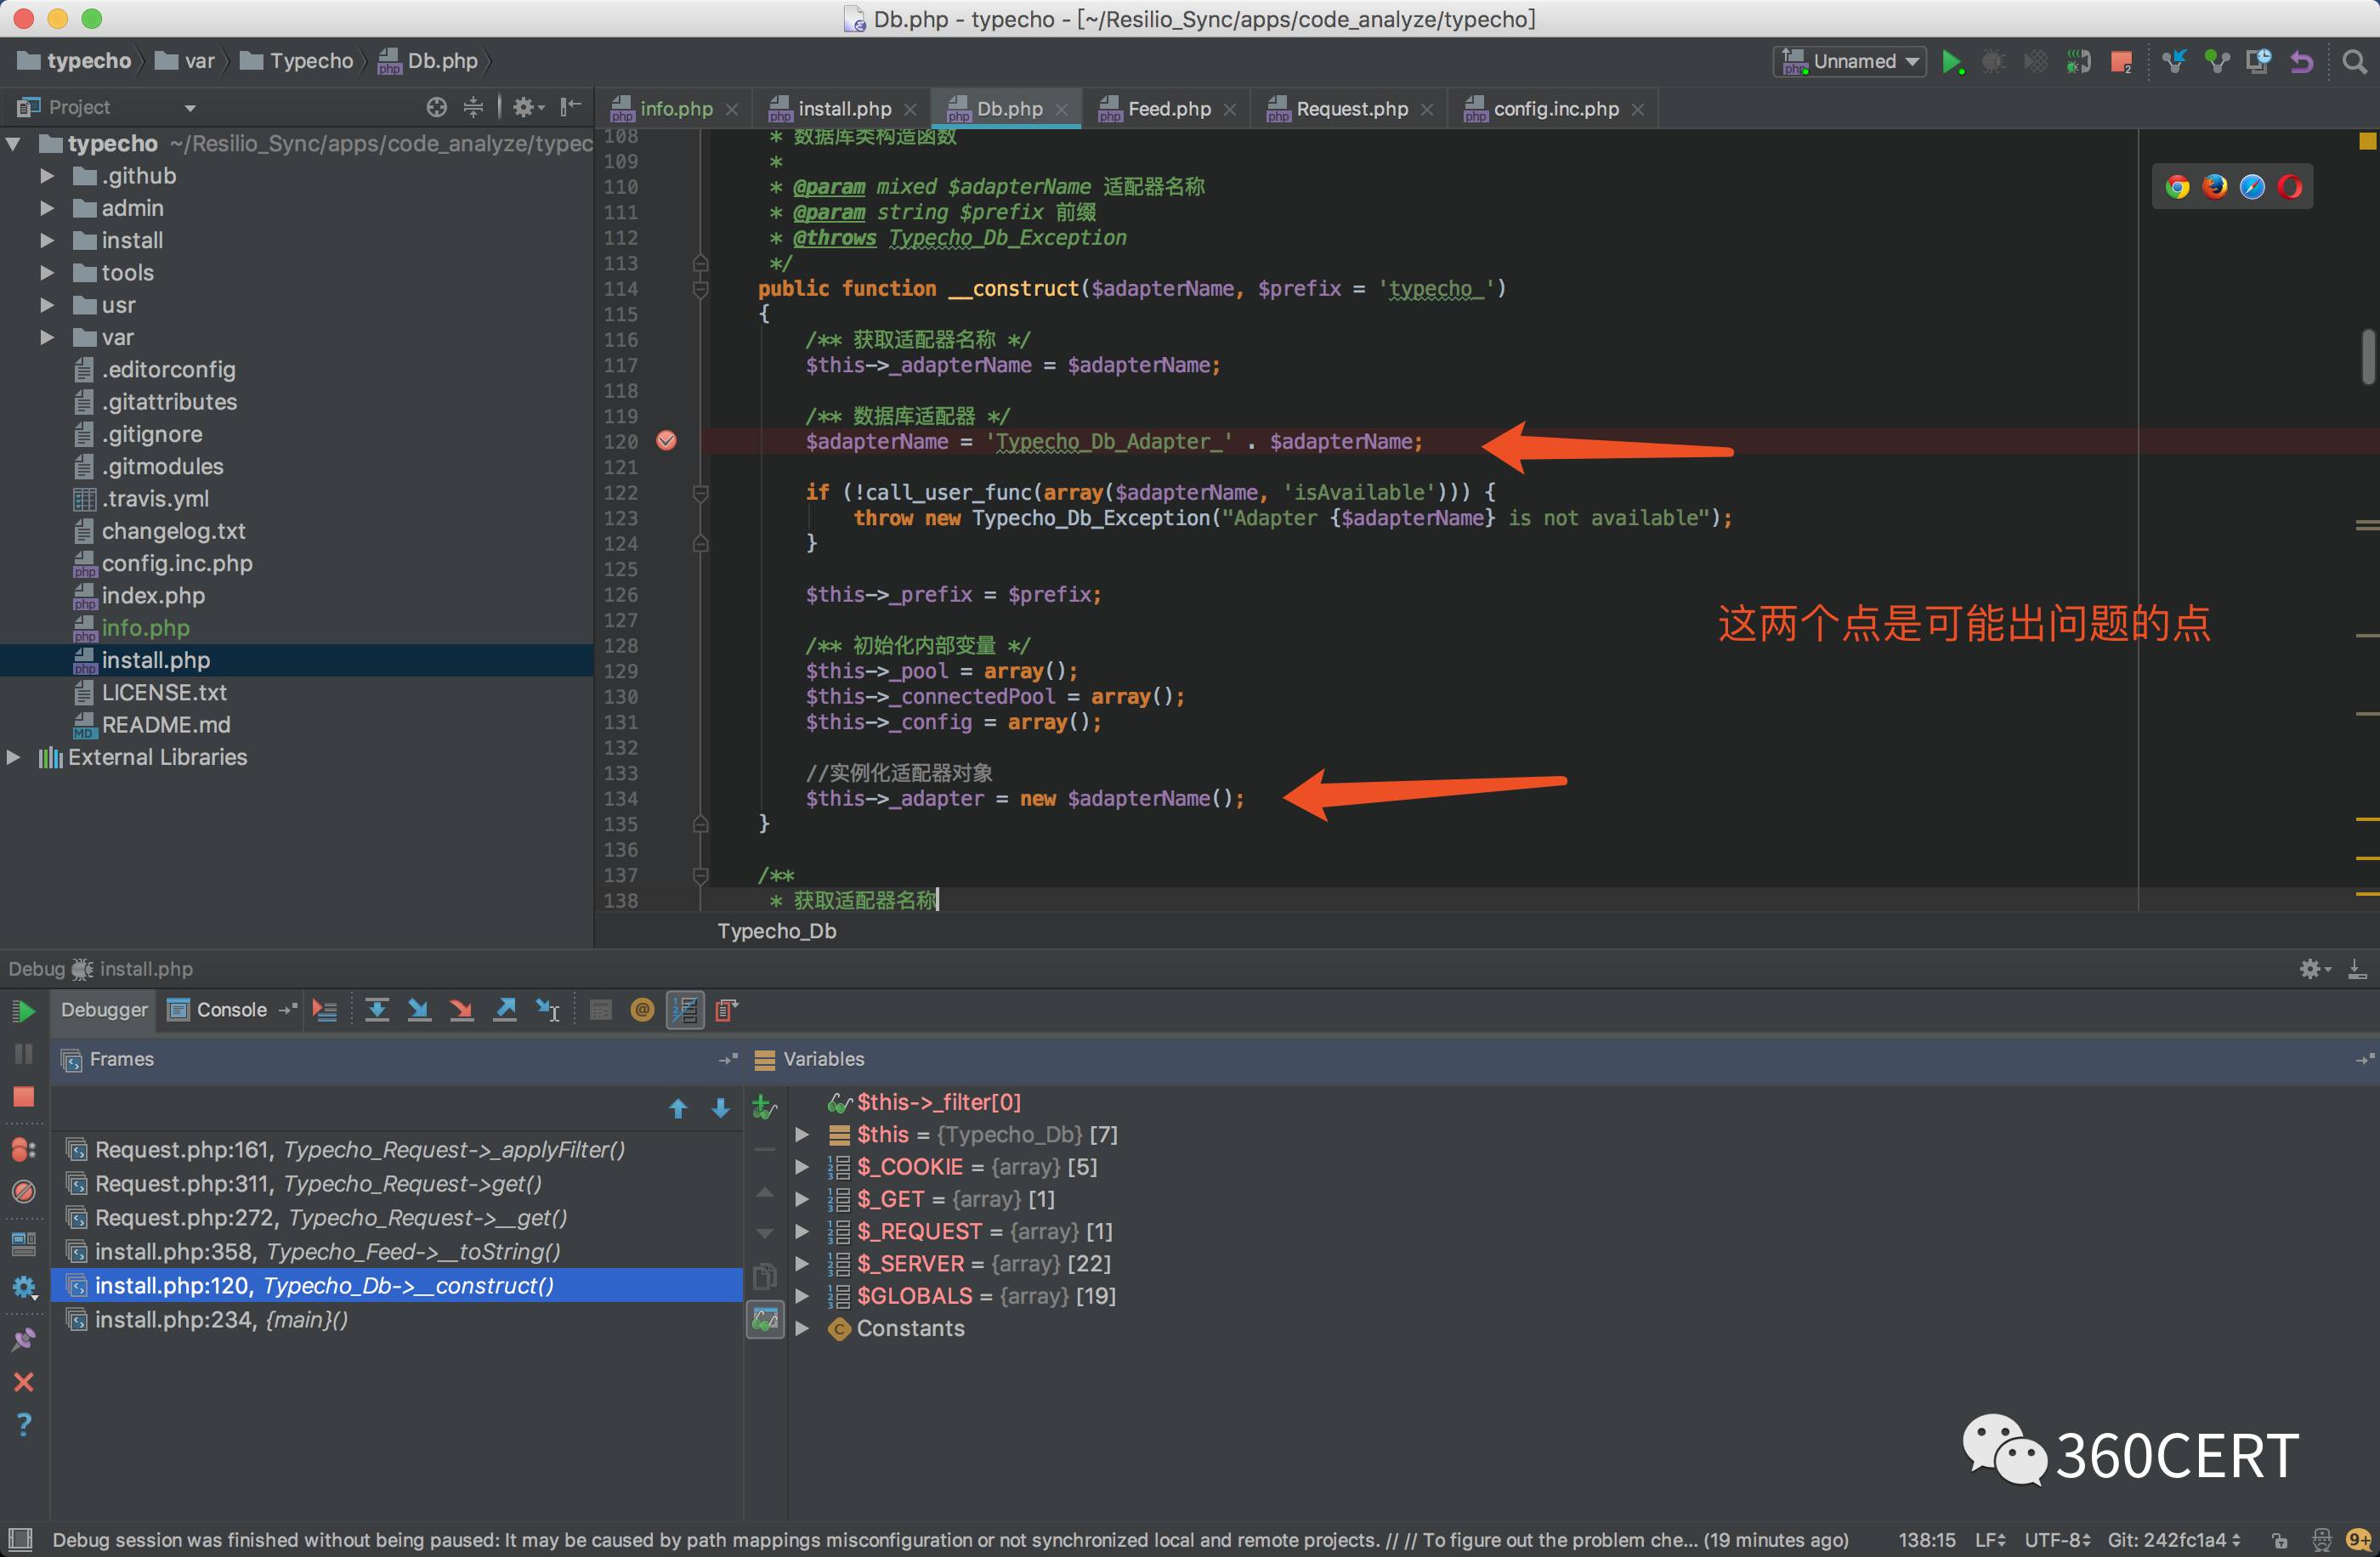Click the Debug bug icon in top toolbar
This screenshot has width=2380, height=1557.
tap(1993, 62)
